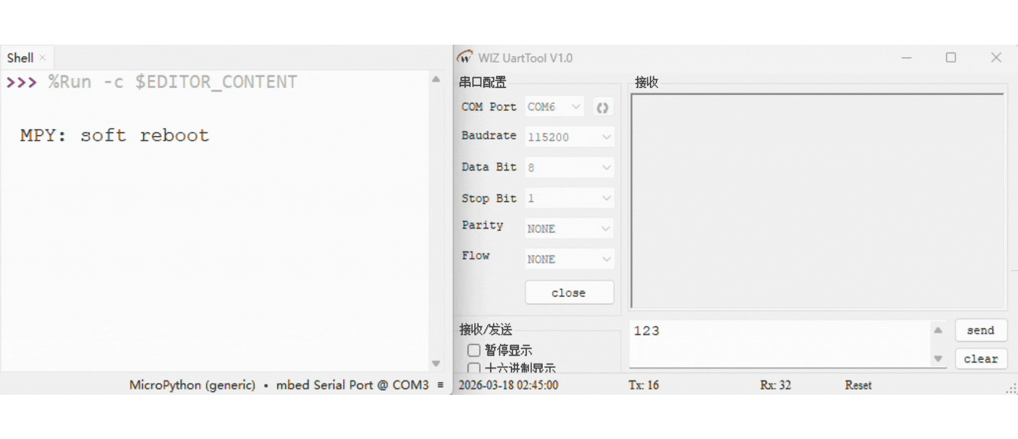Click Reset in the UartTool status bar
This screenshot has width=1018, height=439.
point(858,385)
